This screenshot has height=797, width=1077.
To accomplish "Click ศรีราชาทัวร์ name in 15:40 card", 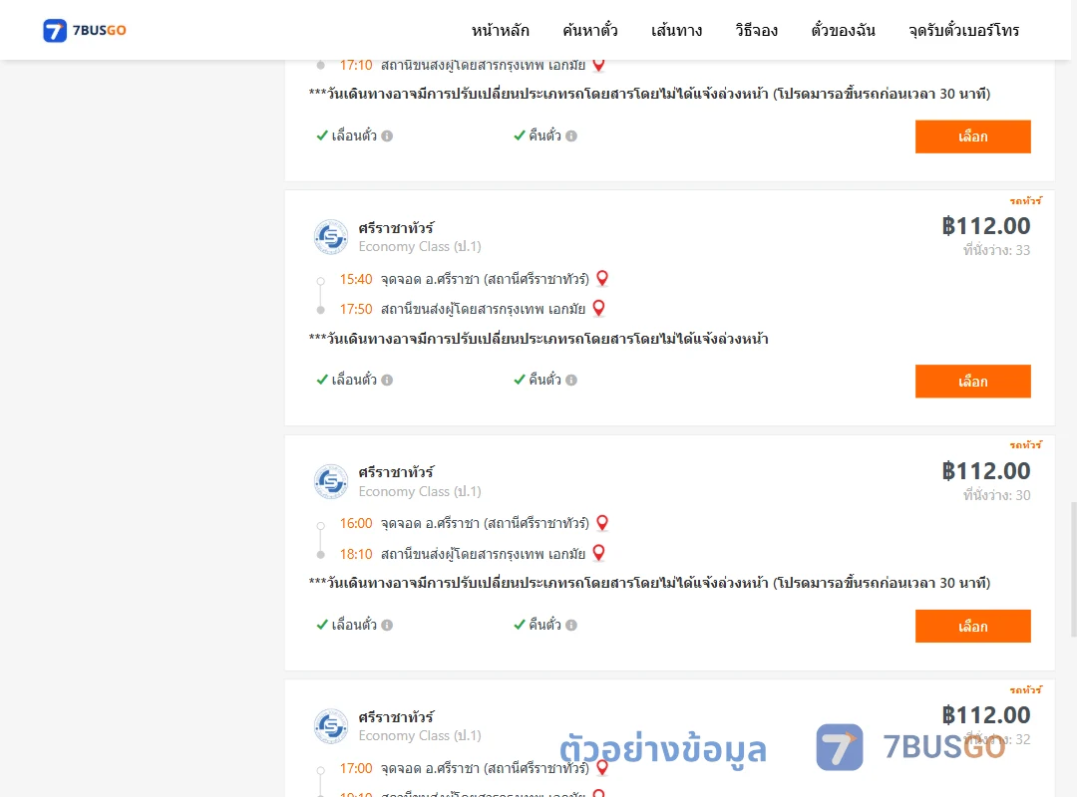I will [396, 228].
